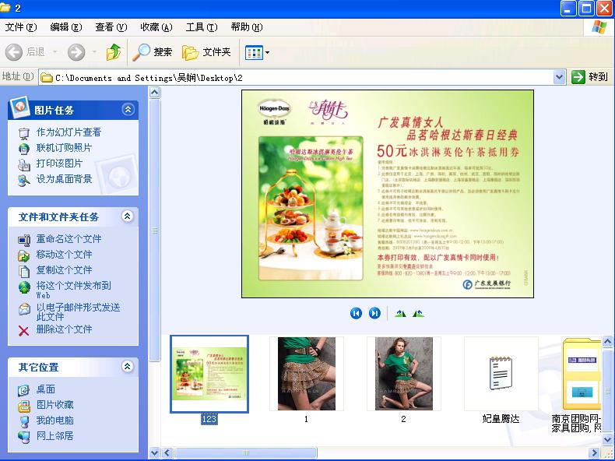The image size is (615, 461).
Task: Click 作为幻灯片查看 link
Action: (69, 132)
